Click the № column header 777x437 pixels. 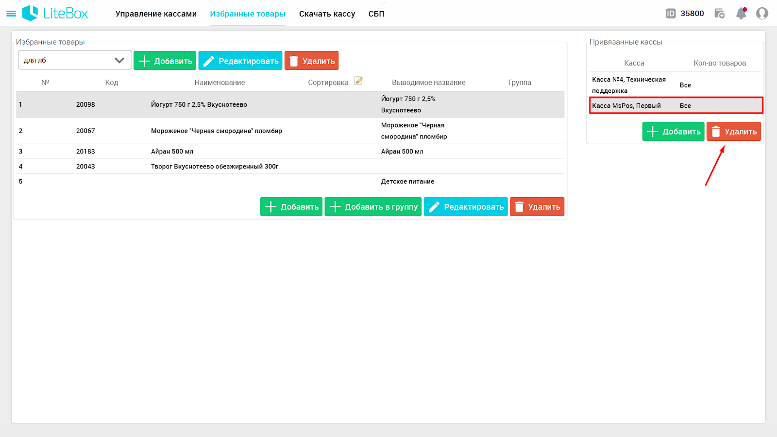(45, 83)
